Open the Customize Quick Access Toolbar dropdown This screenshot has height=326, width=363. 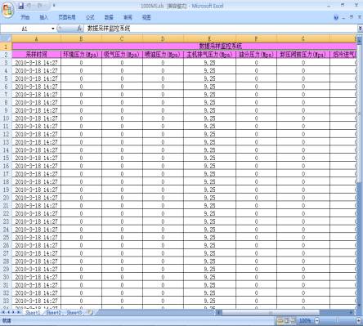pyautogui.click(x=54, y=6)
